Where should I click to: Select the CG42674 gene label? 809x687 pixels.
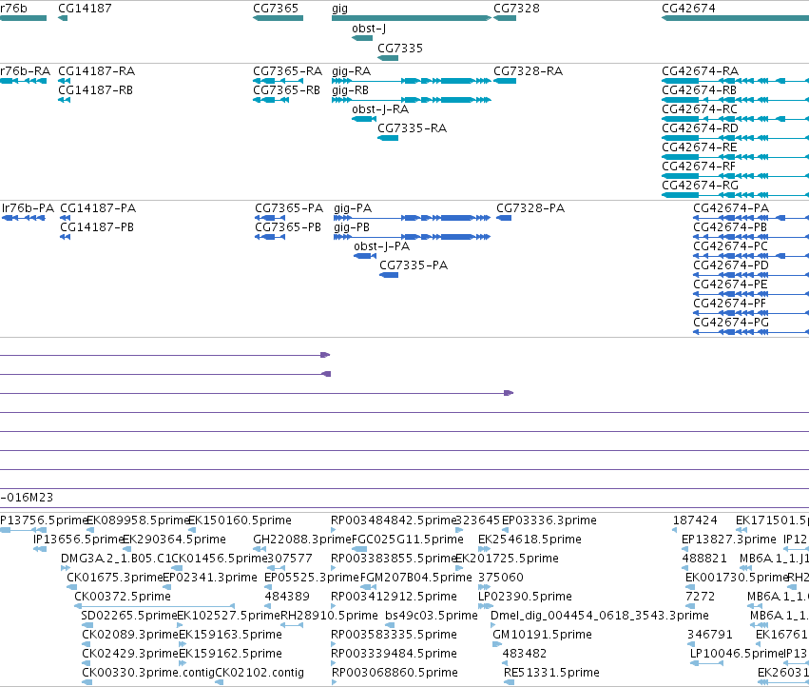tap(688, 9)
